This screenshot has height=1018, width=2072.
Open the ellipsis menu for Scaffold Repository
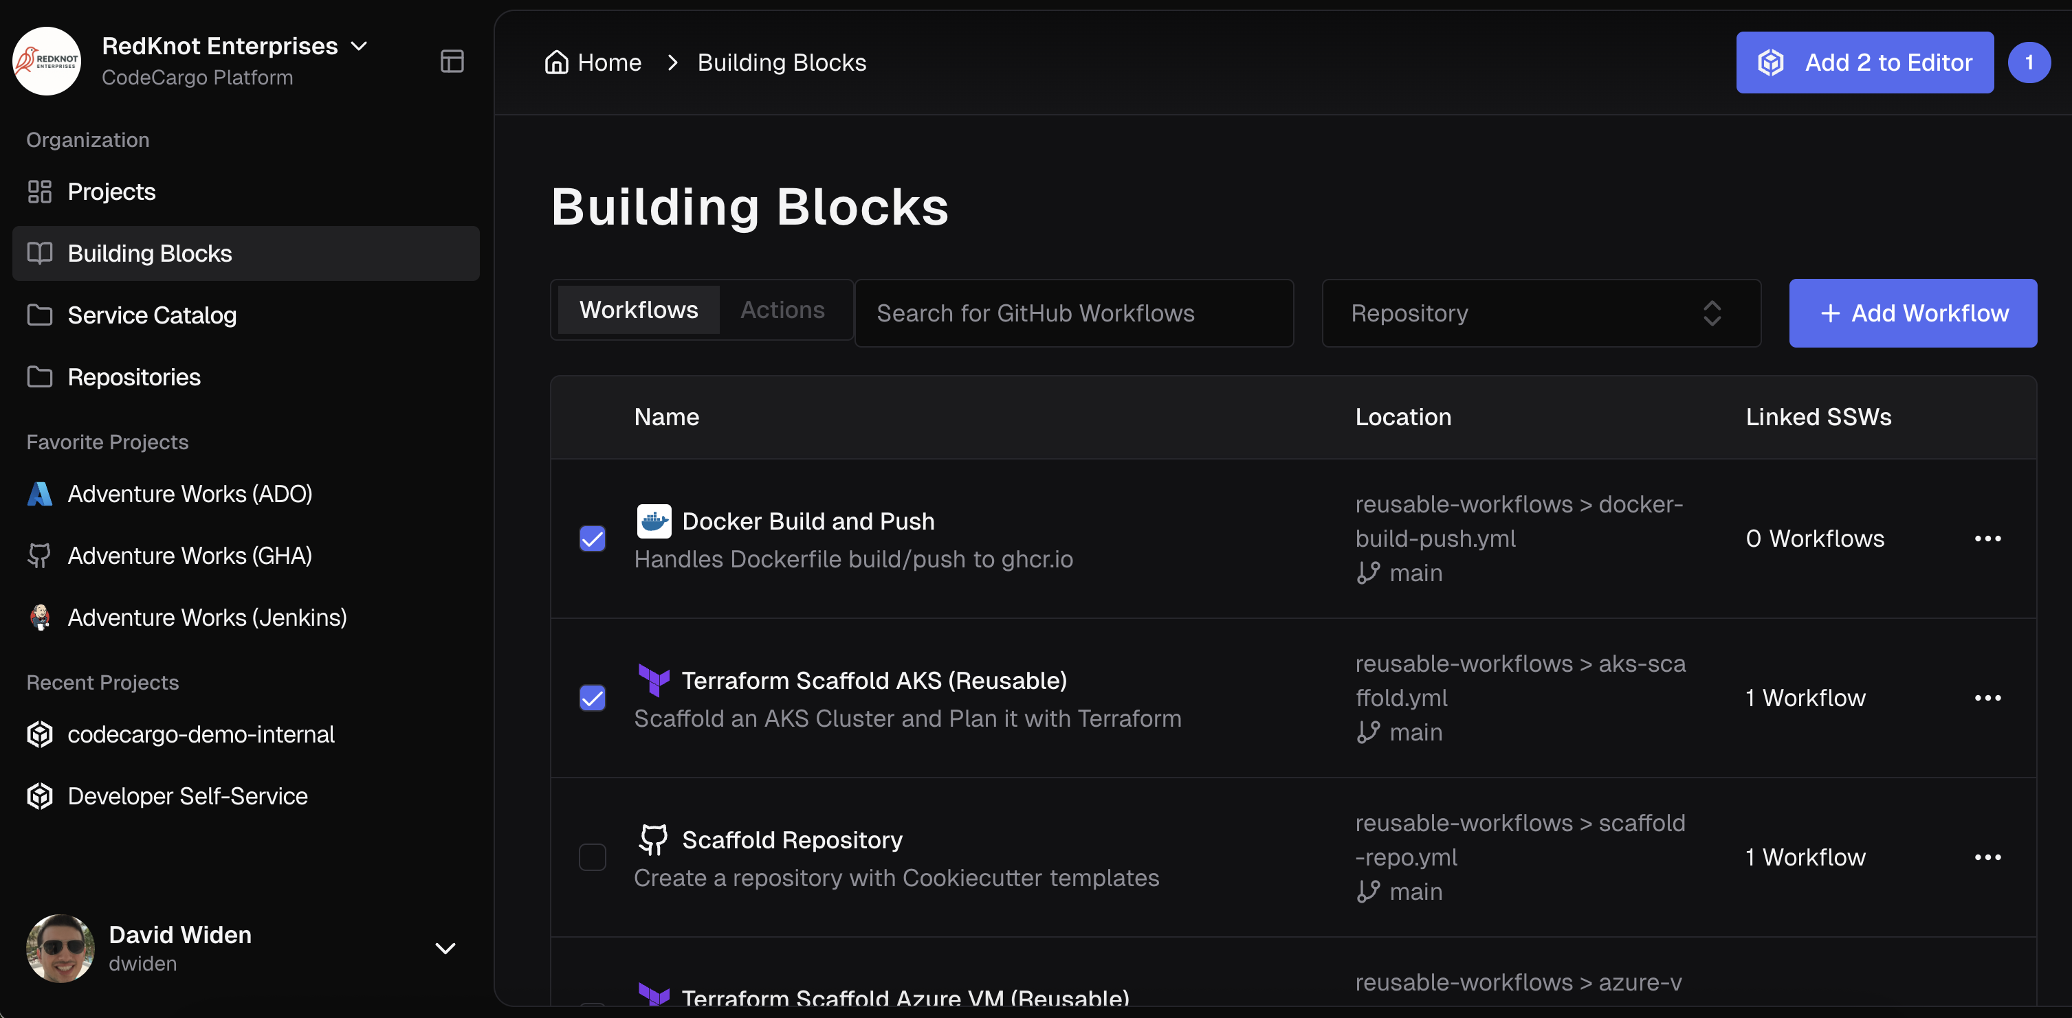(1987, 857)
